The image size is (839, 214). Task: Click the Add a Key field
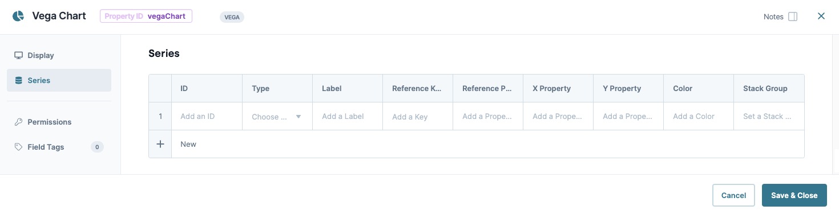(418, 117)
